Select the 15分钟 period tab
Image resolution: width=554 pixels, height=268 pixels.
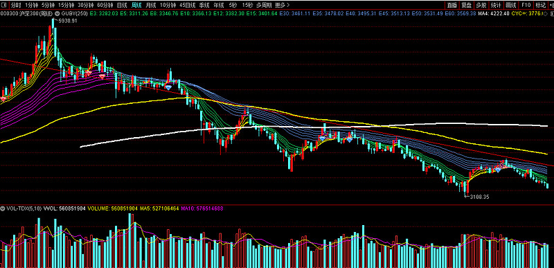[66, 5]
